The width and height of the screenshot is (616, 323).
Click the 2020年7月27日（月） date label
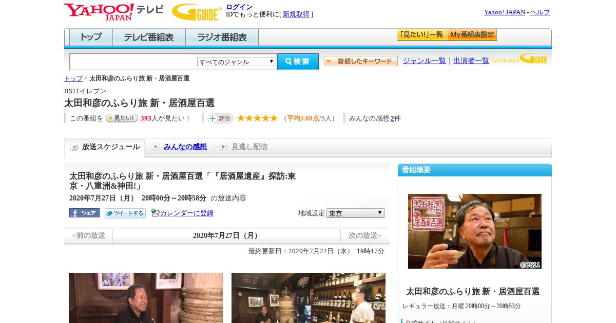(227, 236)
